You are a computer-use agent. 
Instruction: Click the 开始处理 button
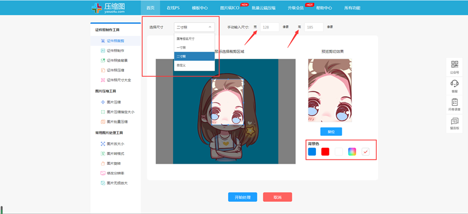[242, 197]
